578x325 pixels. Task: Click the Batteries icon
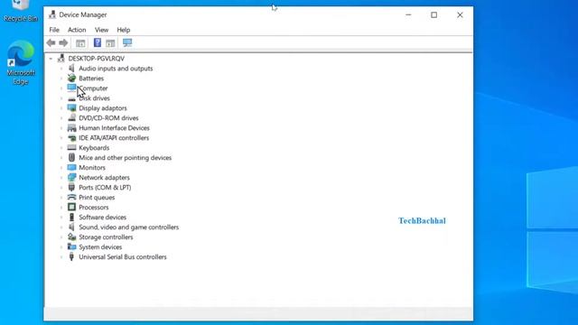pos(71,79)
